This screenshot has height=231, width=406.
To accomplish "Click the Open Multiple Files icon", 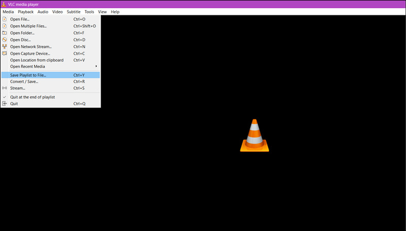I will tap(5, 26).
